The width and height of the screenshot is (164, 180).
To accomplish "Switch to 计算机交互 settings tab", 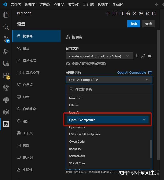I will (x=36, y=73).
